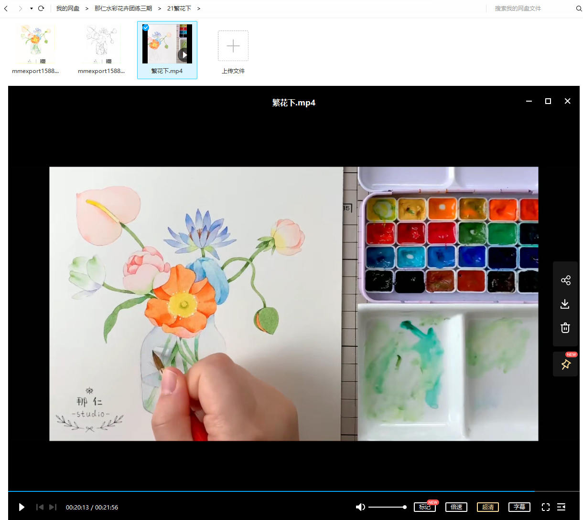Open the 标记 marker feature

point(424,507)
